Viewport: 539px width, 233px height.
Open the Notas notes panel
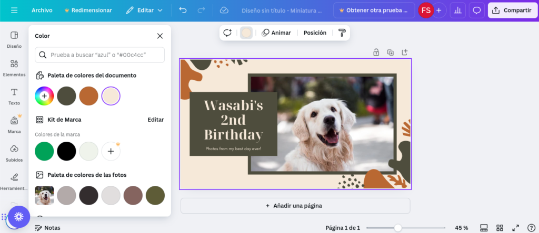(47, 228)
